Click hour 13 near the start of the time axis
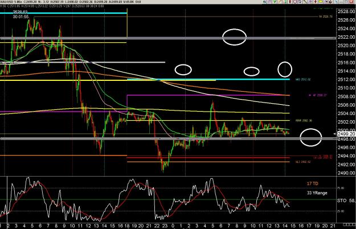Image resolution: width=356 pixels, height=229 pixels. [x=96, y=226]
